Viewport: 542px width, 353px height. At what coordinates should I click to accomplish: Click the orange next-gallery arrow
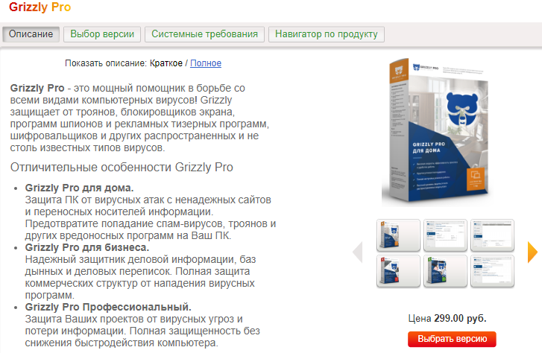pyautogui.click(x=532, y=252)
